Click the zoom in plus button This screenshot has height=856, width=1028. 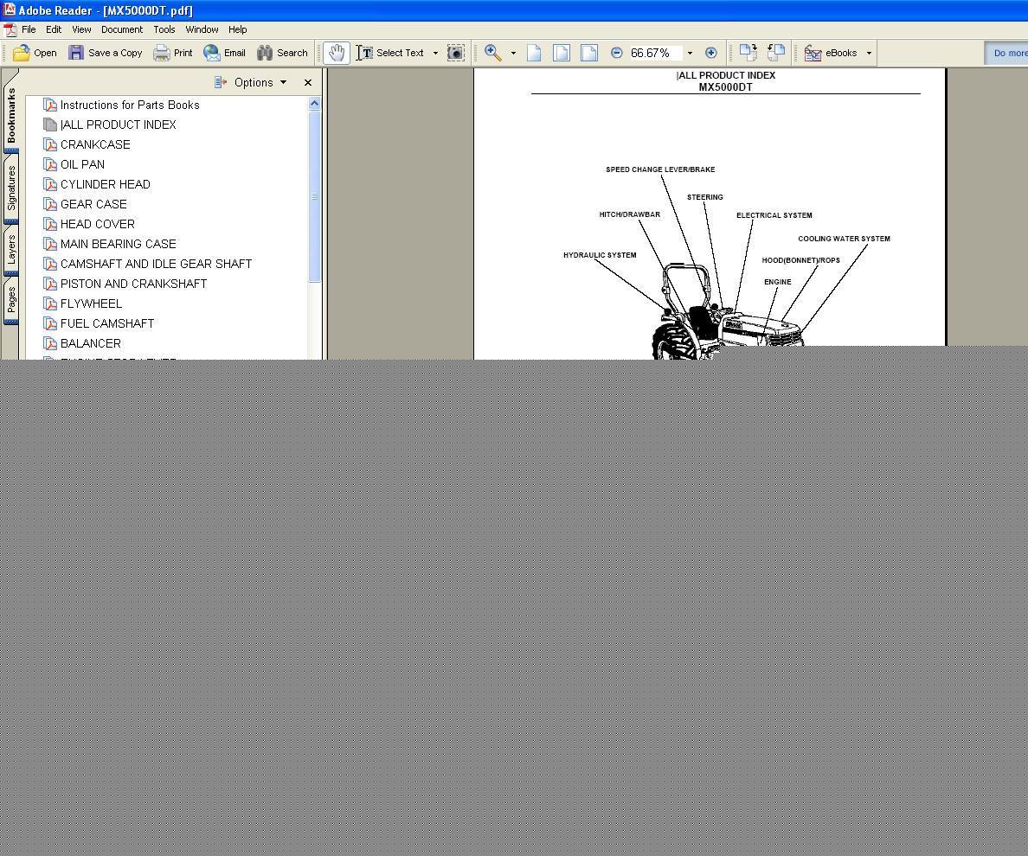[710, 53]
